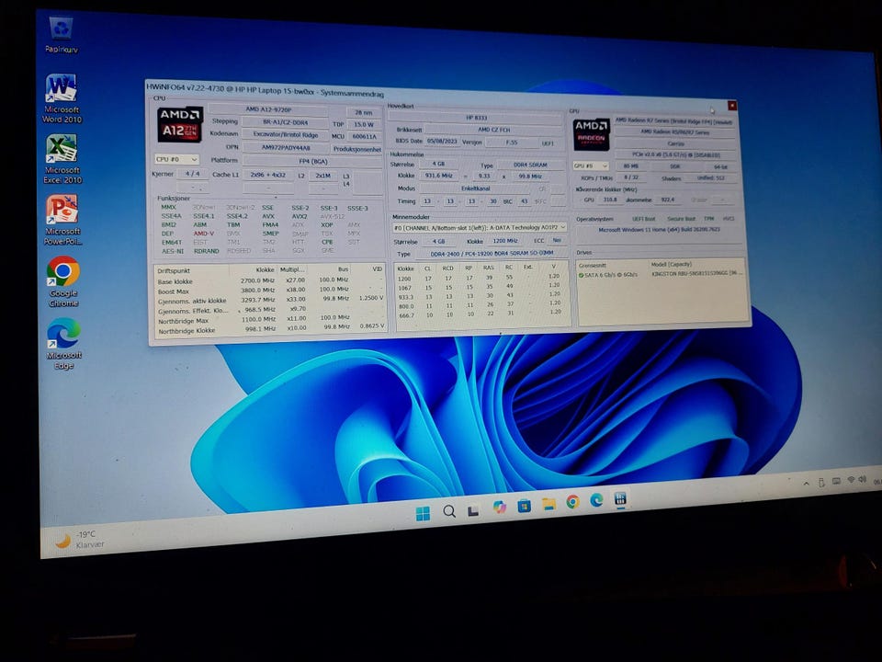Click the AMD Radeon graphics logo

(591, 134)
